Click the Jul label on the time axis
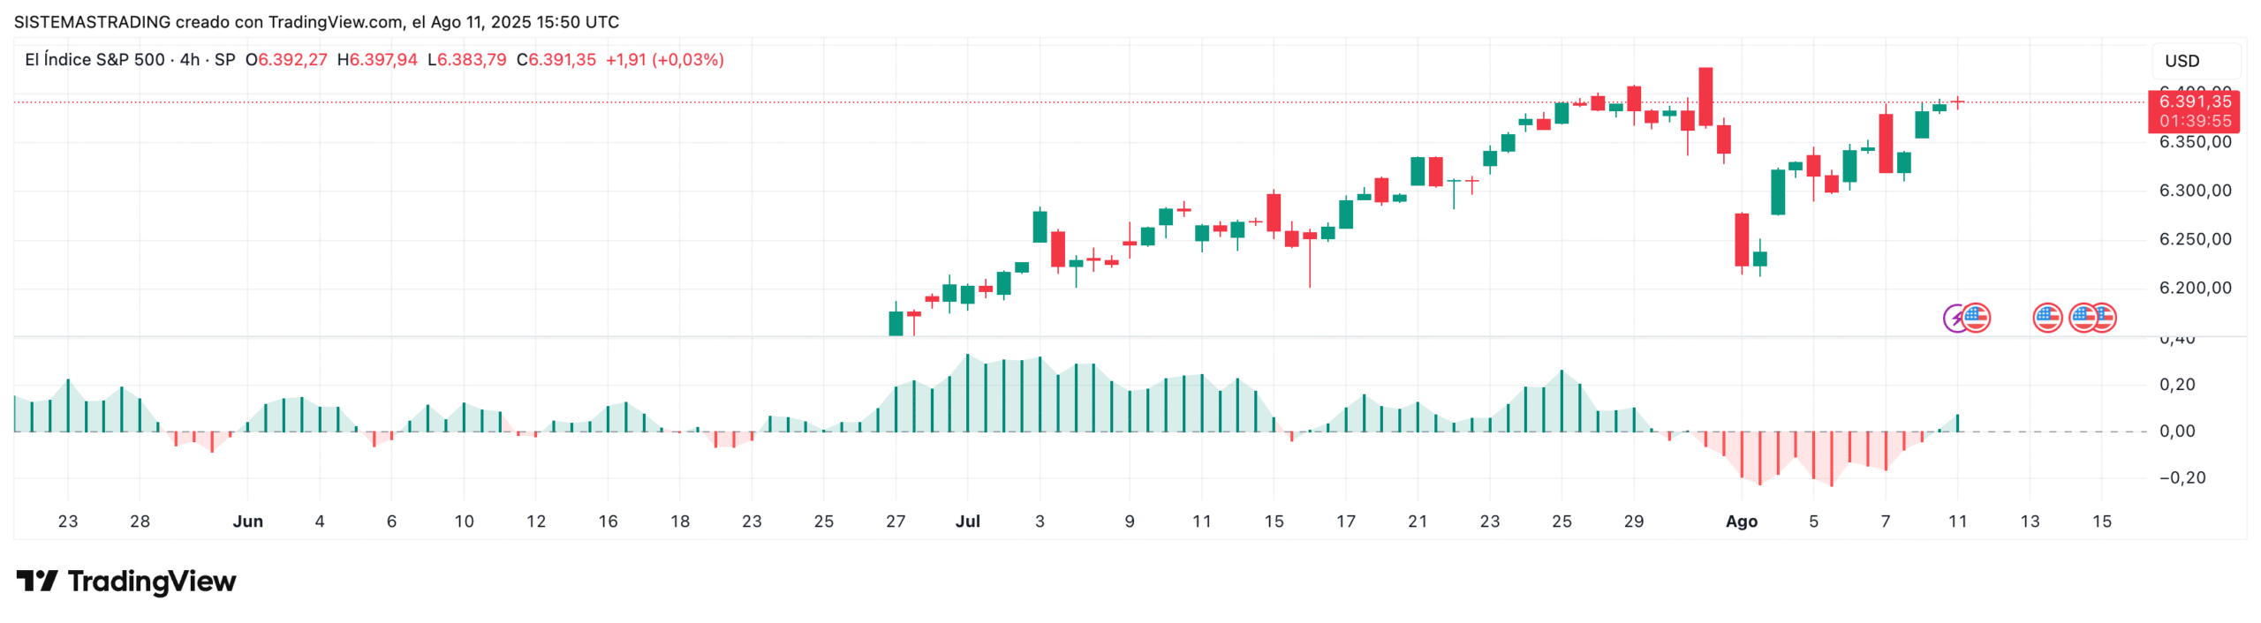This screenshot has height=623, width=2261. [967, 521]
